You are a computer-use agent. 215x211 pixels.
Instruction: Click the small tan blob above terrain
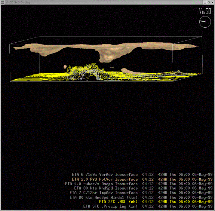(x=65, y=67)
